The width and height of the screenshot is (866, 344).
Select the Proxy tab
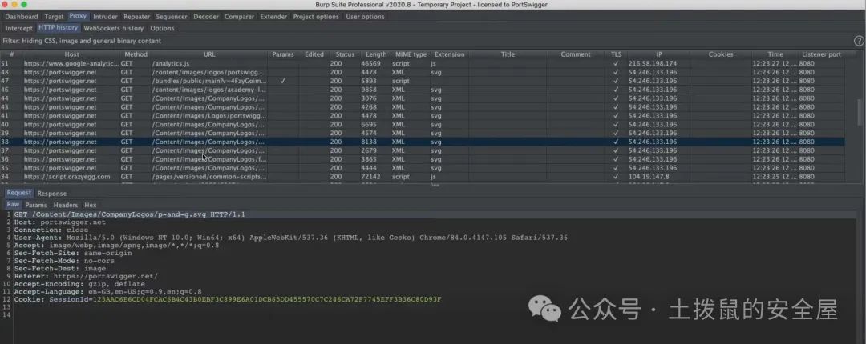78,17
